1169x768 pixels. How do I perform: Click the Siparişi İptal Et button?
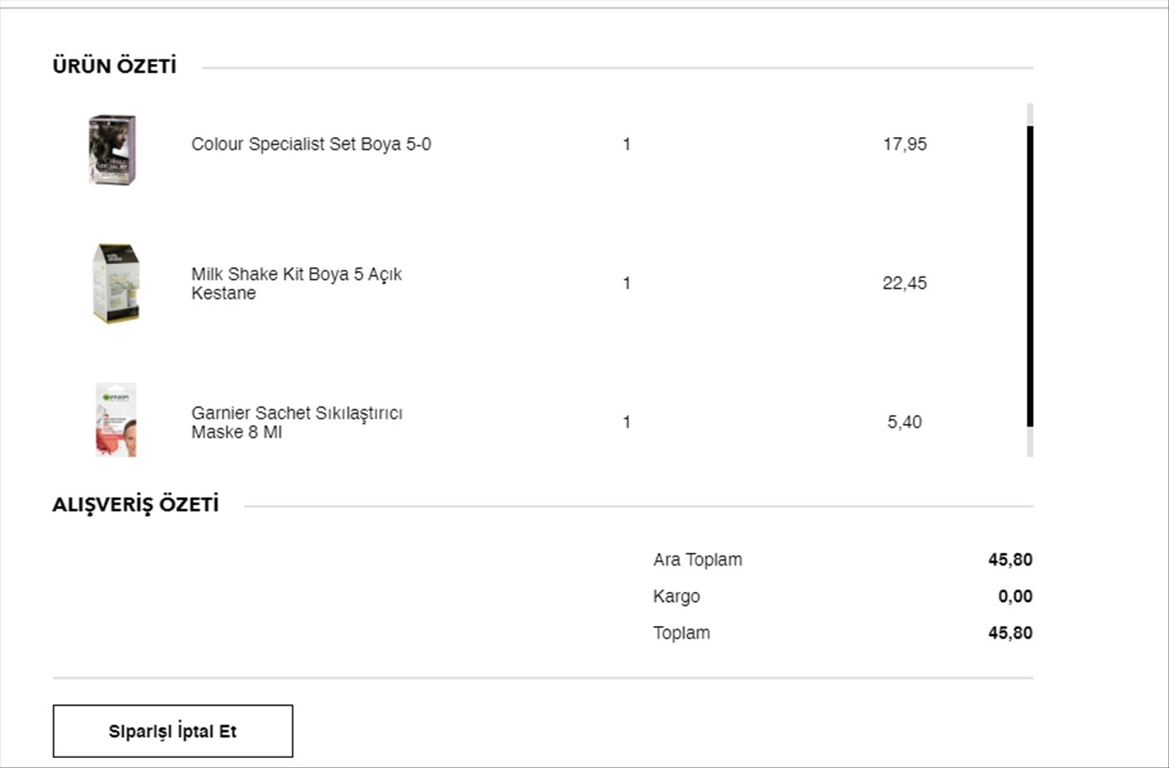point(173,731)
